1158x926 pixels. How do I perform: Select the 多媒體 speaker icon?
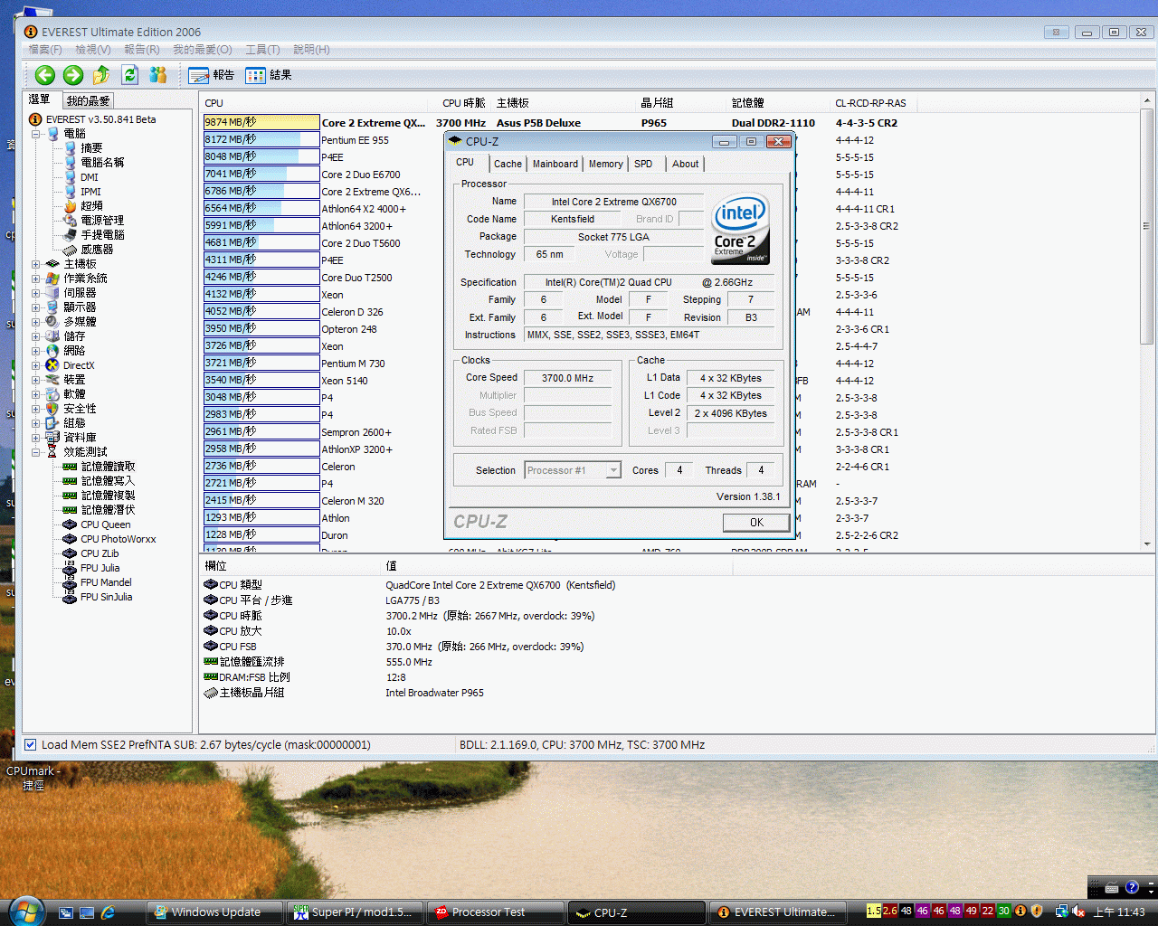coord(52,322)
